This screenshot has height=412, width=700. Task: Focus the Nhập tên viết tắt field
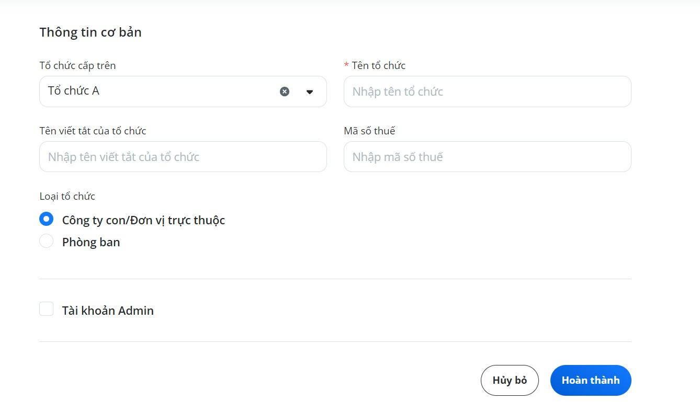(183, 157)
